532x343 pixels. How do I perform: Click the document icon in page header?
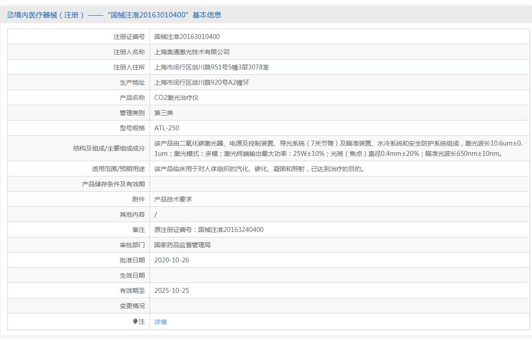[x=10, y=15]
